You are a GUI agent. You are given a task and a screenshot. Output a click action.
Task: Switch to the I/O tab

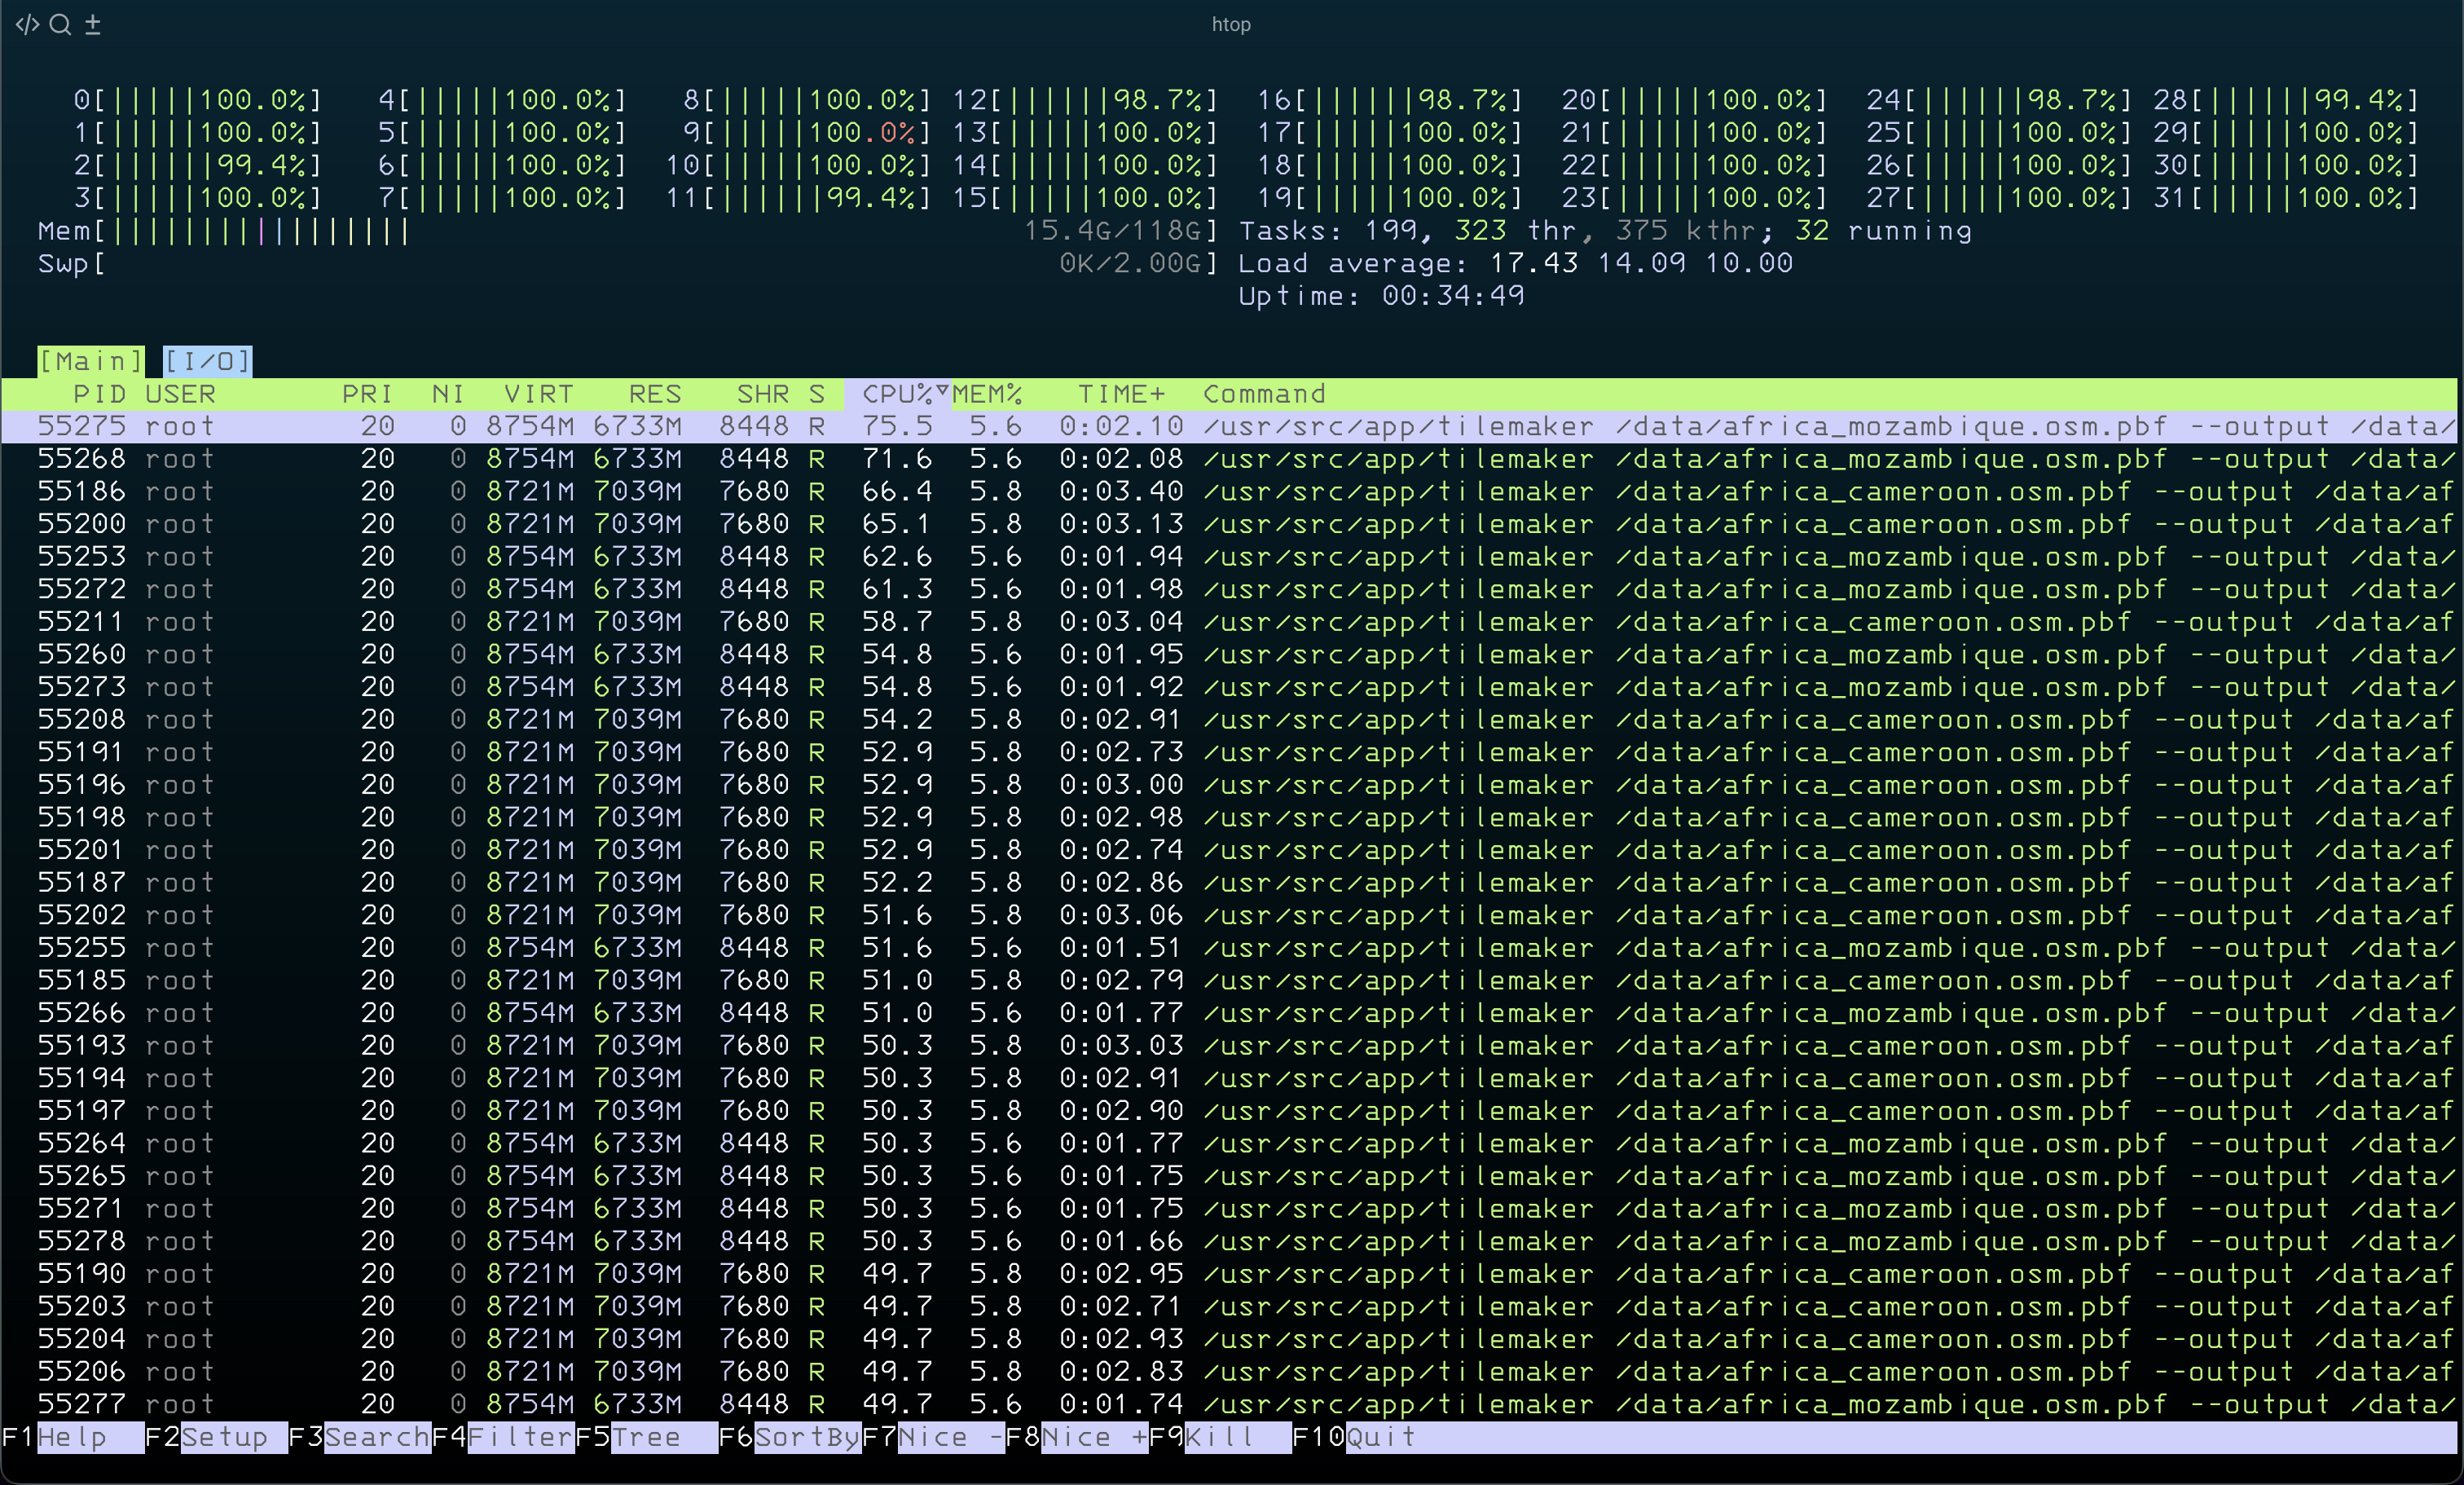pyautogui.click(x=207, y=361)
